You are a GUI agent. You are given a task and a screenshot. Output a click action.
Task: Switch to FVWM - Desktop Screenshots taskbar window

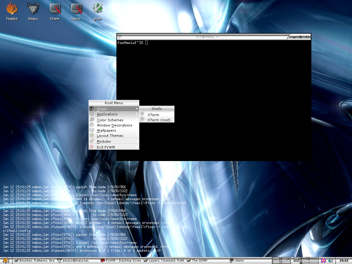coord(121,260)
